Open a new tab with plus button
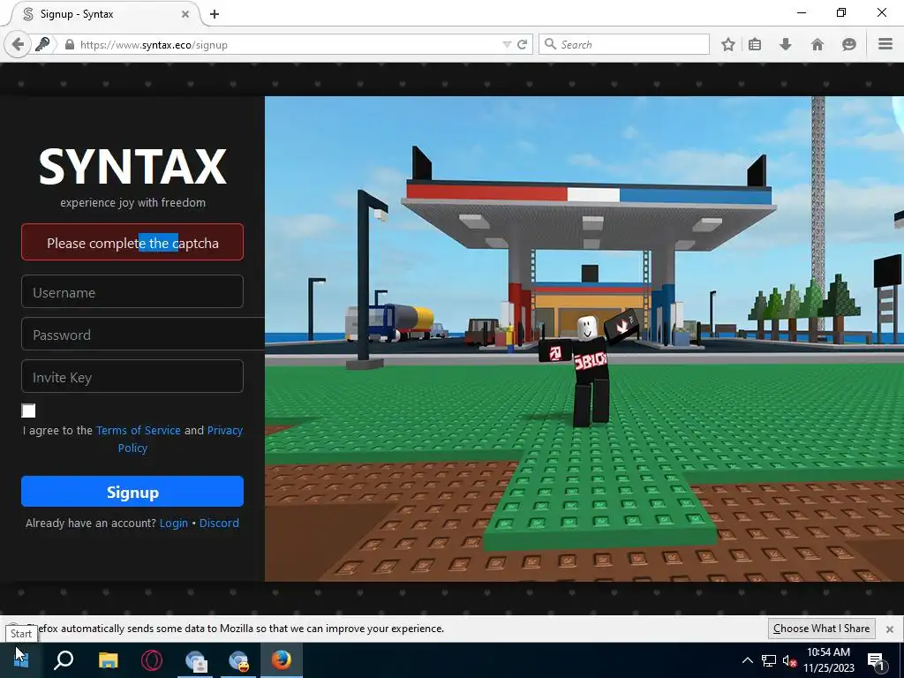904x678 pixels. [215, 14]
